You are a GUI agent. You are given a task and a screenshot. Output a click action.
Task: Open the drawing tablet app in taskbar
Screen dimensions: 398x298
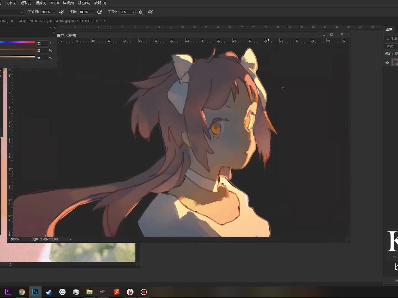pyautogui.click(x=103, y=292)
